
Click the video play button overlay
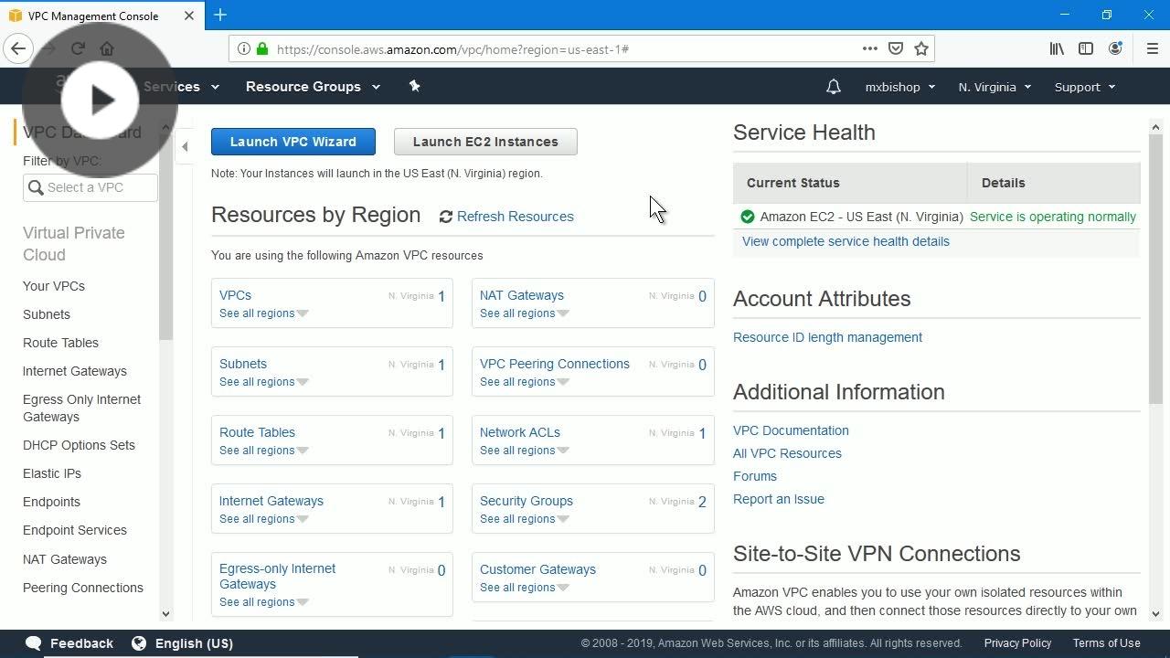pos(101,101)
